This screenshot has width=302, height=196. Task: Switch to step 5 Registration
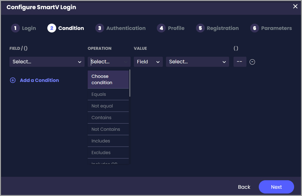pyautogui.click(x=217, y=28)
